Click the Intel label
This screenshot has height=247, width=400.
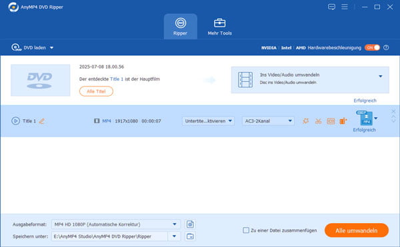click(286, 48)
